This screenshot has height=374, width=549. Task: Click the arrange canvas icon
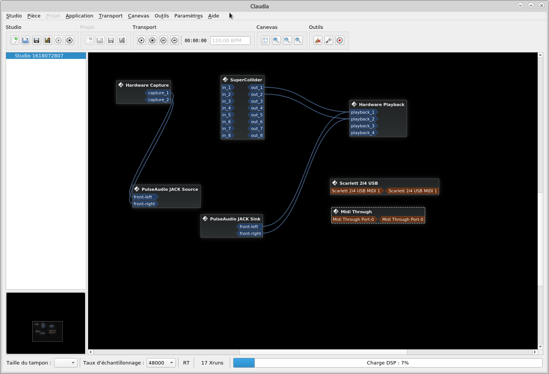(265, 40)
